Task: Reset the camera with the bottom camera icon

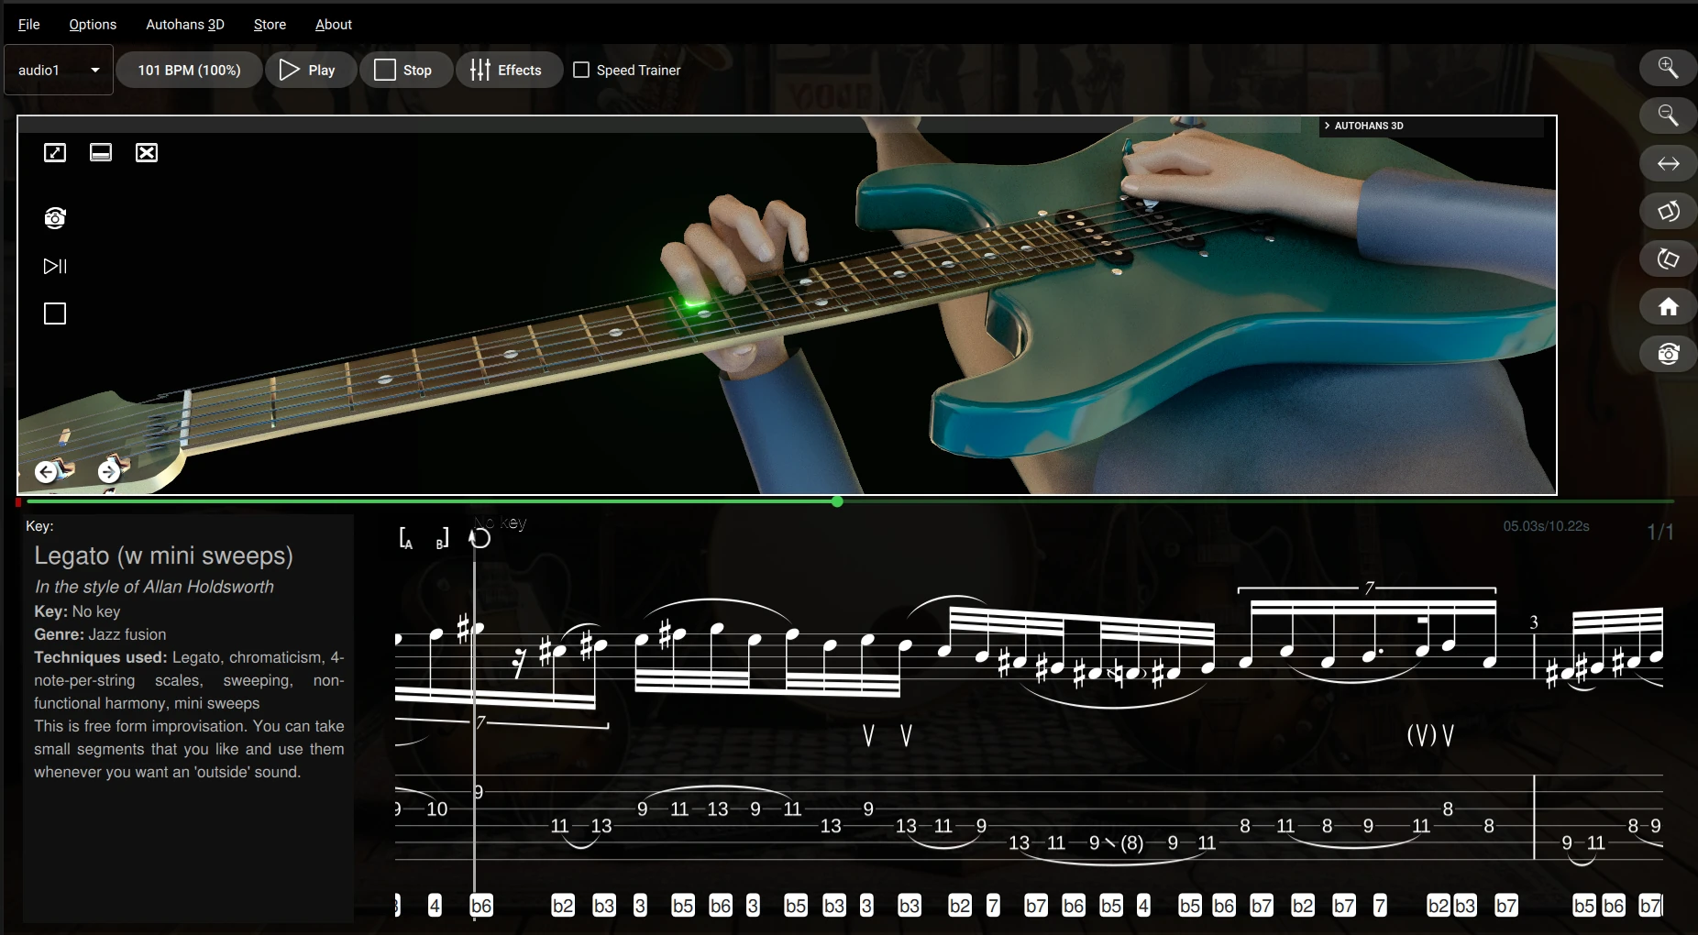Action: point(1669,354)
